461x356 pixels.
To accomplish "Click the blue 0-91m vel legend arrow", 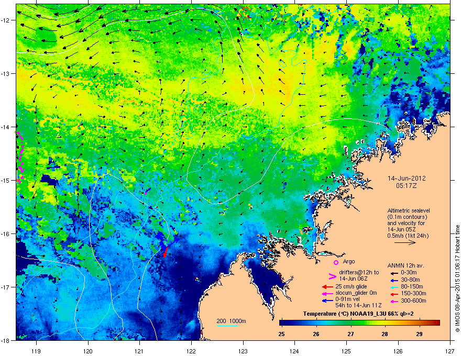I will pos(327,301).
